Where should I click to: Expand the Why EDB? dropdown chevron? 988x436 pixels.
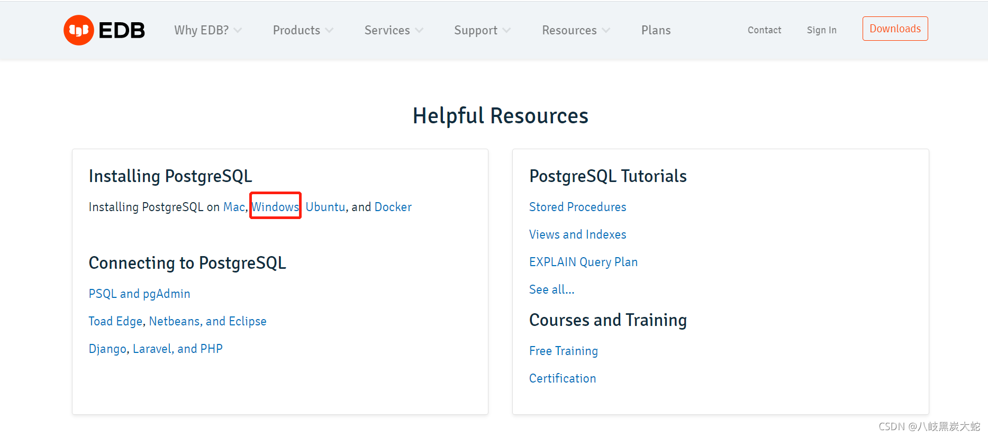(238, 31)
